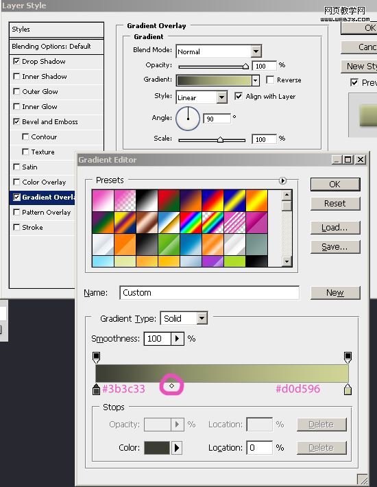
Task: Toggle Drop Shadow checkbox
Action: pos(16,61)
